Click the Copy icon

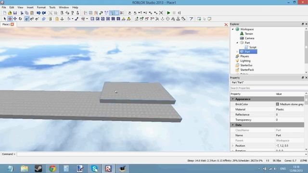coord(27,13)
